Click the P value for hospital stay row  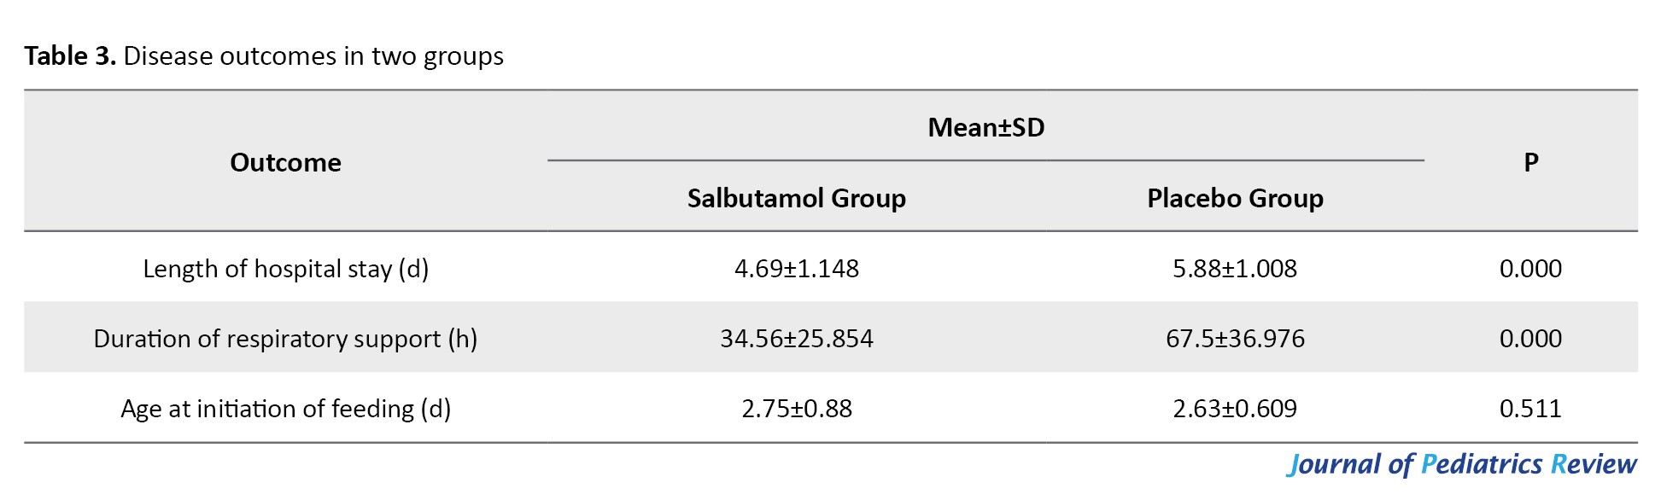coord(1530,269)
